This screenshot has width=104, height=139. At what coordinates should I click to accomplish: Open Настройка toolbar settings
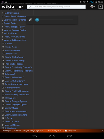[x=70, y=131]
